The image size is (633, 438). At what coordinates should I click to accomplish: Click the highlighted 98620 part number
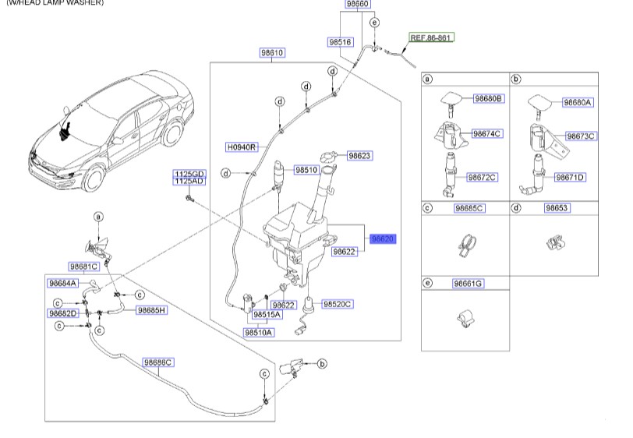pyautogui.click(x=383, y=239)
